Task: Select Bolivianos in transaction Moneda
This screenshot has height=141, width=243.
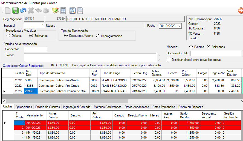Action: 209,47
